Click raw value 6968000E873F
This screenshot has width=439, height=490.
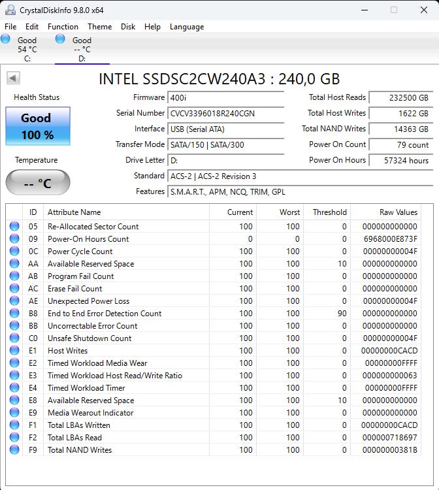(x=390, y=238)
